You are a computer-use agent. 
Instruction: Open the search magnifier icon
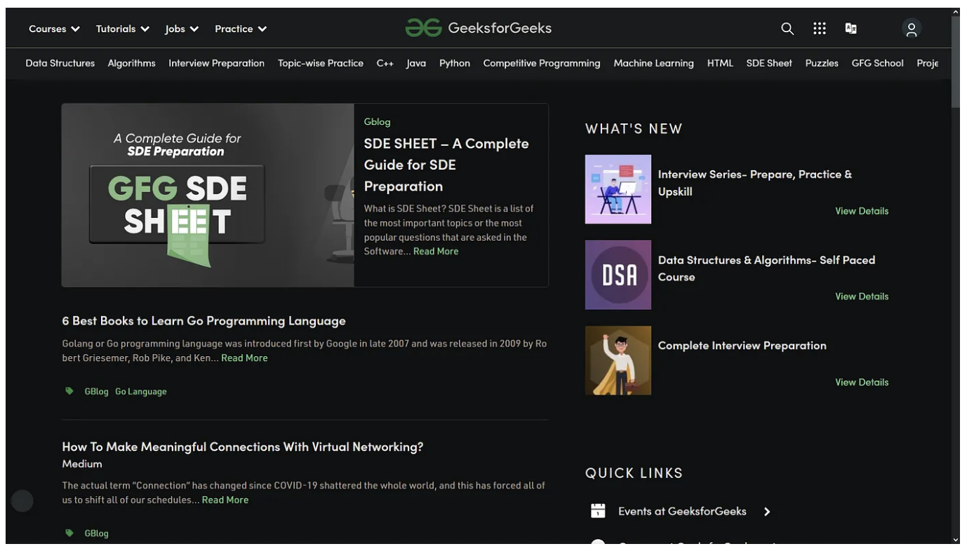click(787, 29)
